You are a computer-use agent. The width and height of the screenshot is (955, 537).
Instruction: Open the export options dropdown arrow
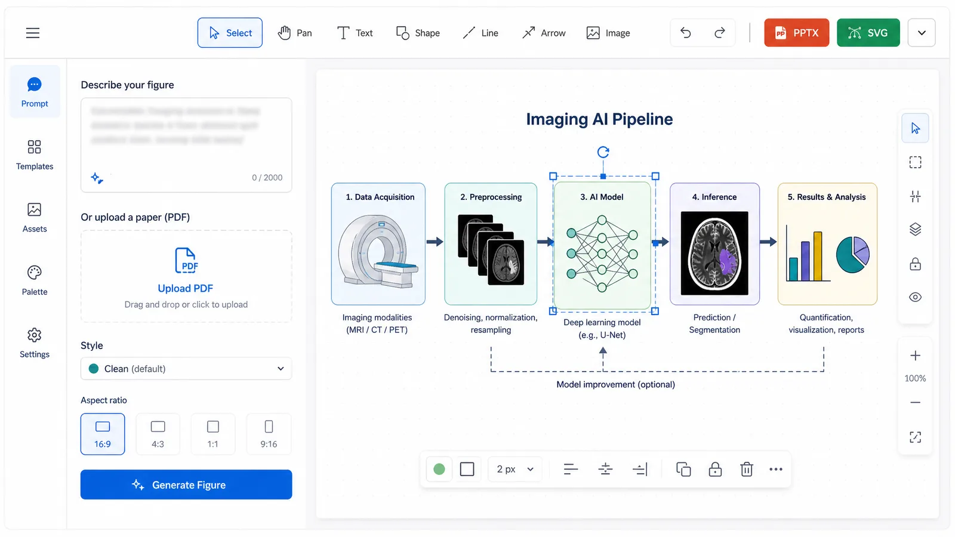922,33
